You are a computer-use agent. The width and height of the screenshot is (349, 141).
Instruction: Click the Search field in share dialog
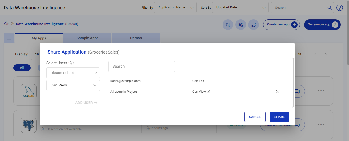(x=141, y=67)
